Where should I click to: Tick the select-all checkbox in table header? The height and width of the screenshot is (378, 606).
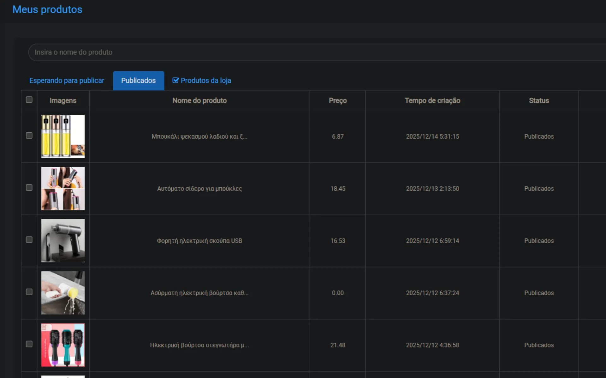29,100
